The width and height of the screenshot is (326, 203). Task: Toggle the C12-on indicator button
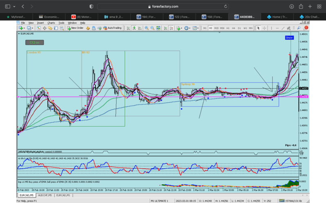coord(35,42)
